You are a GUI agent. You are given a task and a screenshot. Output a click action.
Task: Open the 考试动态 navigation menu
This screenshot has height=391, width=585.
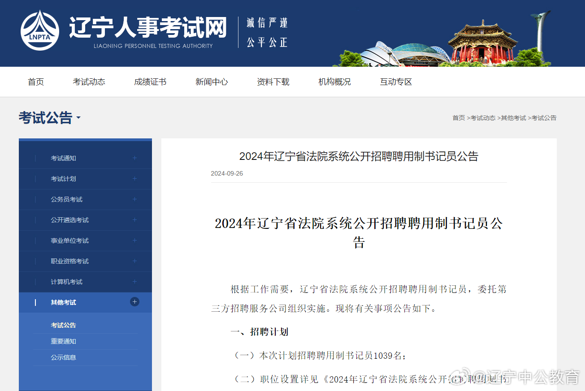pos(89,82)
